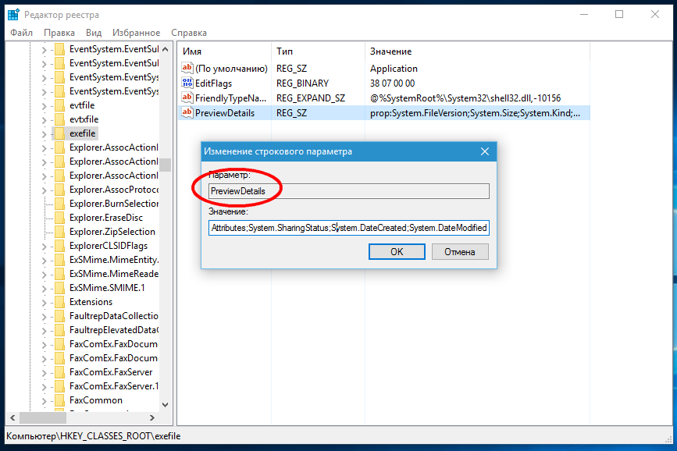Click the status bar path HKEY_CLASSES_ROOT\exefile
Image resolution: width=677 pixels, height=451 pixels.
[x=93, y=436]
